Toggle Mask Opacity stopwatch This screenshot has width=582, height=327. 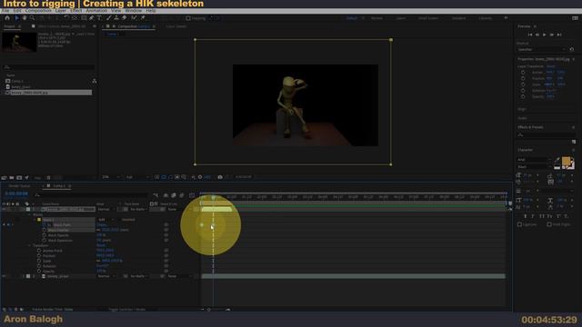pos(45,235)
